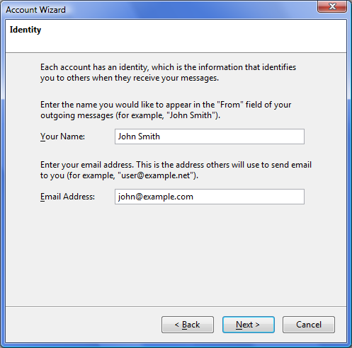Click the "Enter the name you would like" text
352x348 pixels.
166,110
